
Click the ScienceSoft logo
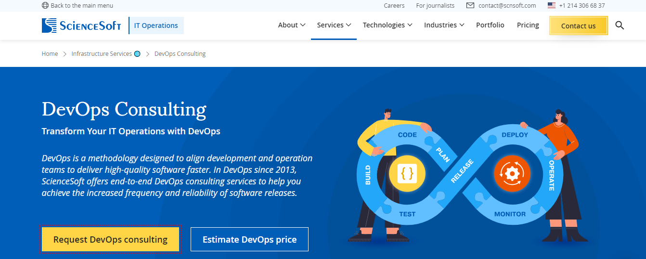coord(81,25)
